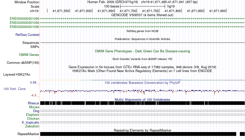245x140 pixels.
Task: Click the GTEx Gene Expression title
Action: click(x=142, y=67)
